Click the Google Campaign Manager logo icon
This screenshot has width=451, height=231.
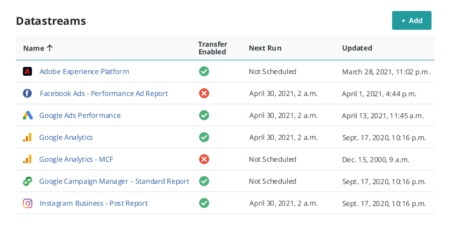click(x=27, y=181)
